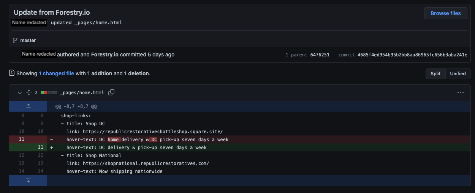Open the master branch link
Screen dimensions: 475x193
tap(28, 40)
